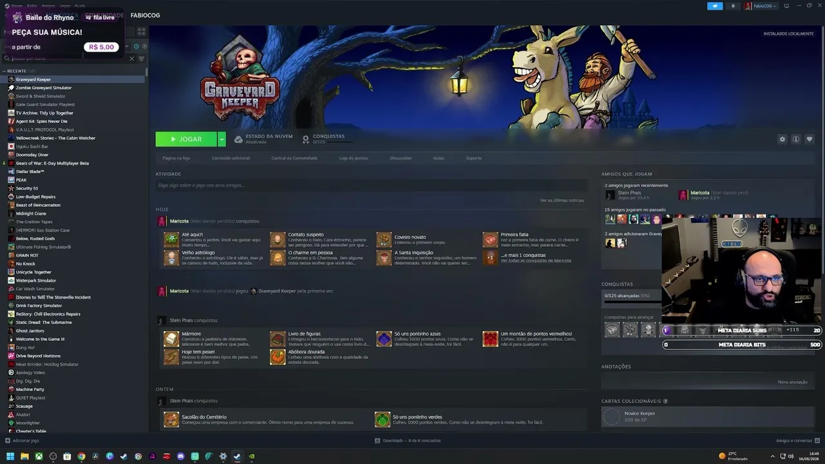This screenshot has width=825, height=464.
Task: Expand "...e mais 1 conquistas" tile
Action: click(x=490, y=258)
